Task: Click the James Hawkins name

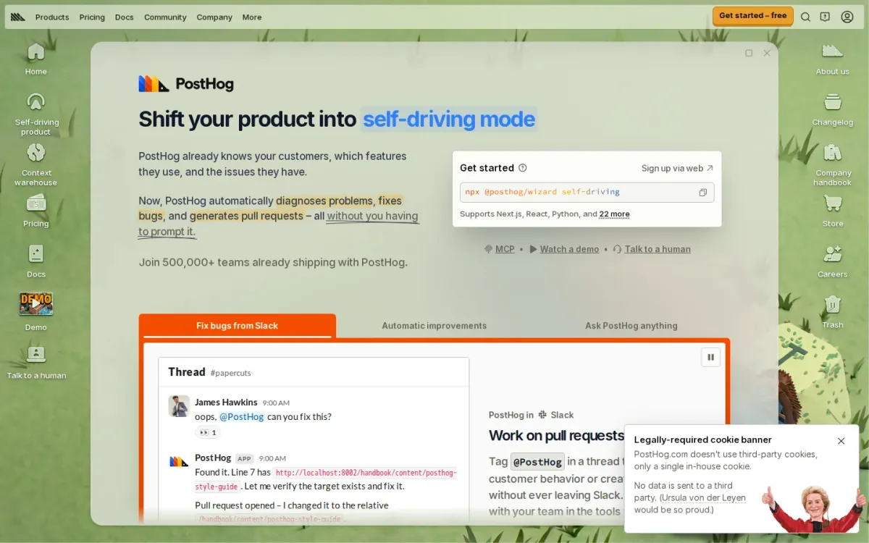Action: (x=226, y=403)
